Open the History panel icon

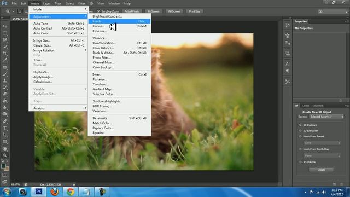[x=288, y=25]
